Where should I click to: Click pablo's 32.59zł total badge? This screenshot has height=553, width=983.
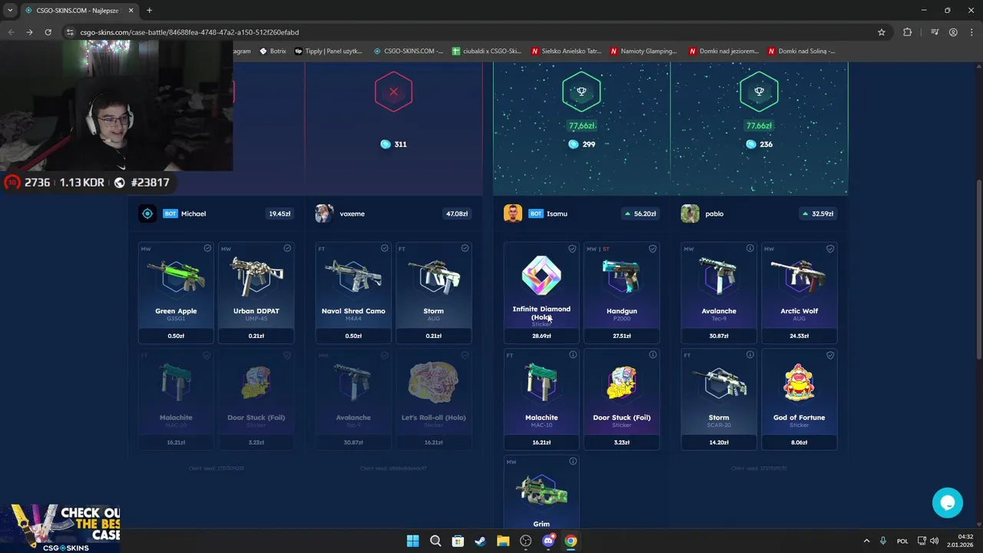click(818, 214)
